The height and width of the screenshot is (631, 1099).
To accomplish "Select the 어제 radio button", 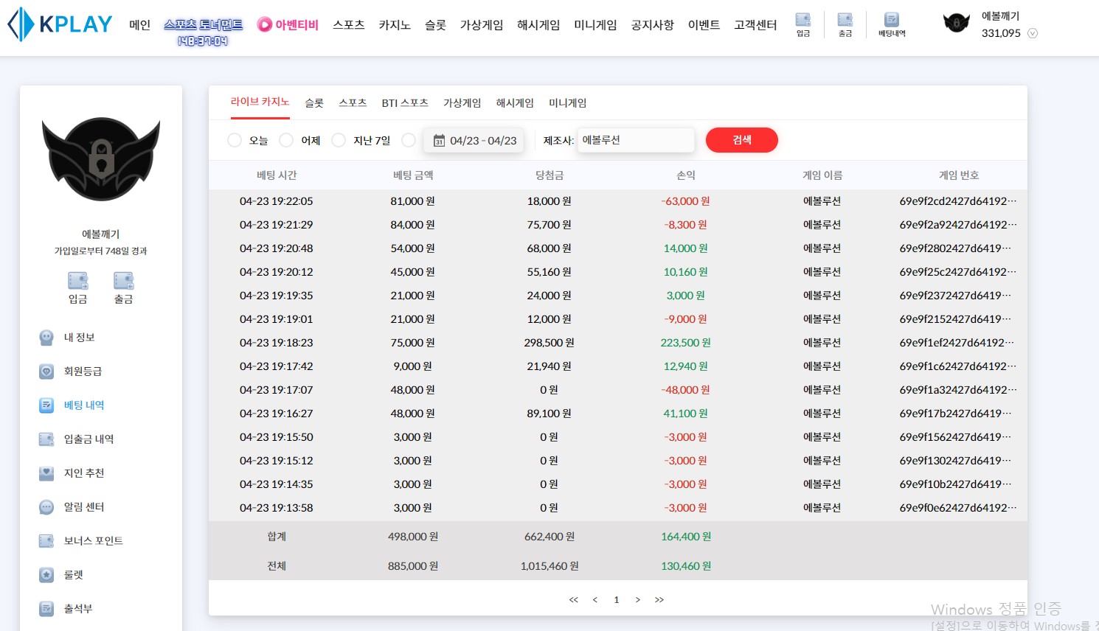I will pyautogui.click(x=286, y=140).
